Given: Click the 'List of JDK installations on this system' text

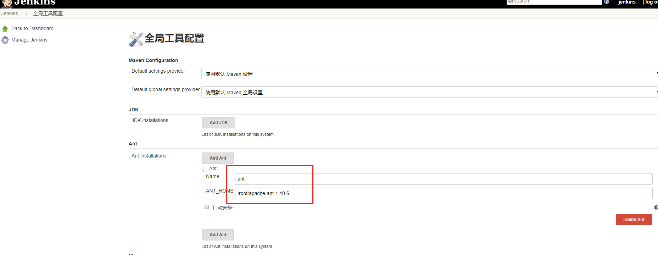Looking at the screenshot, I should coord(238,134).
